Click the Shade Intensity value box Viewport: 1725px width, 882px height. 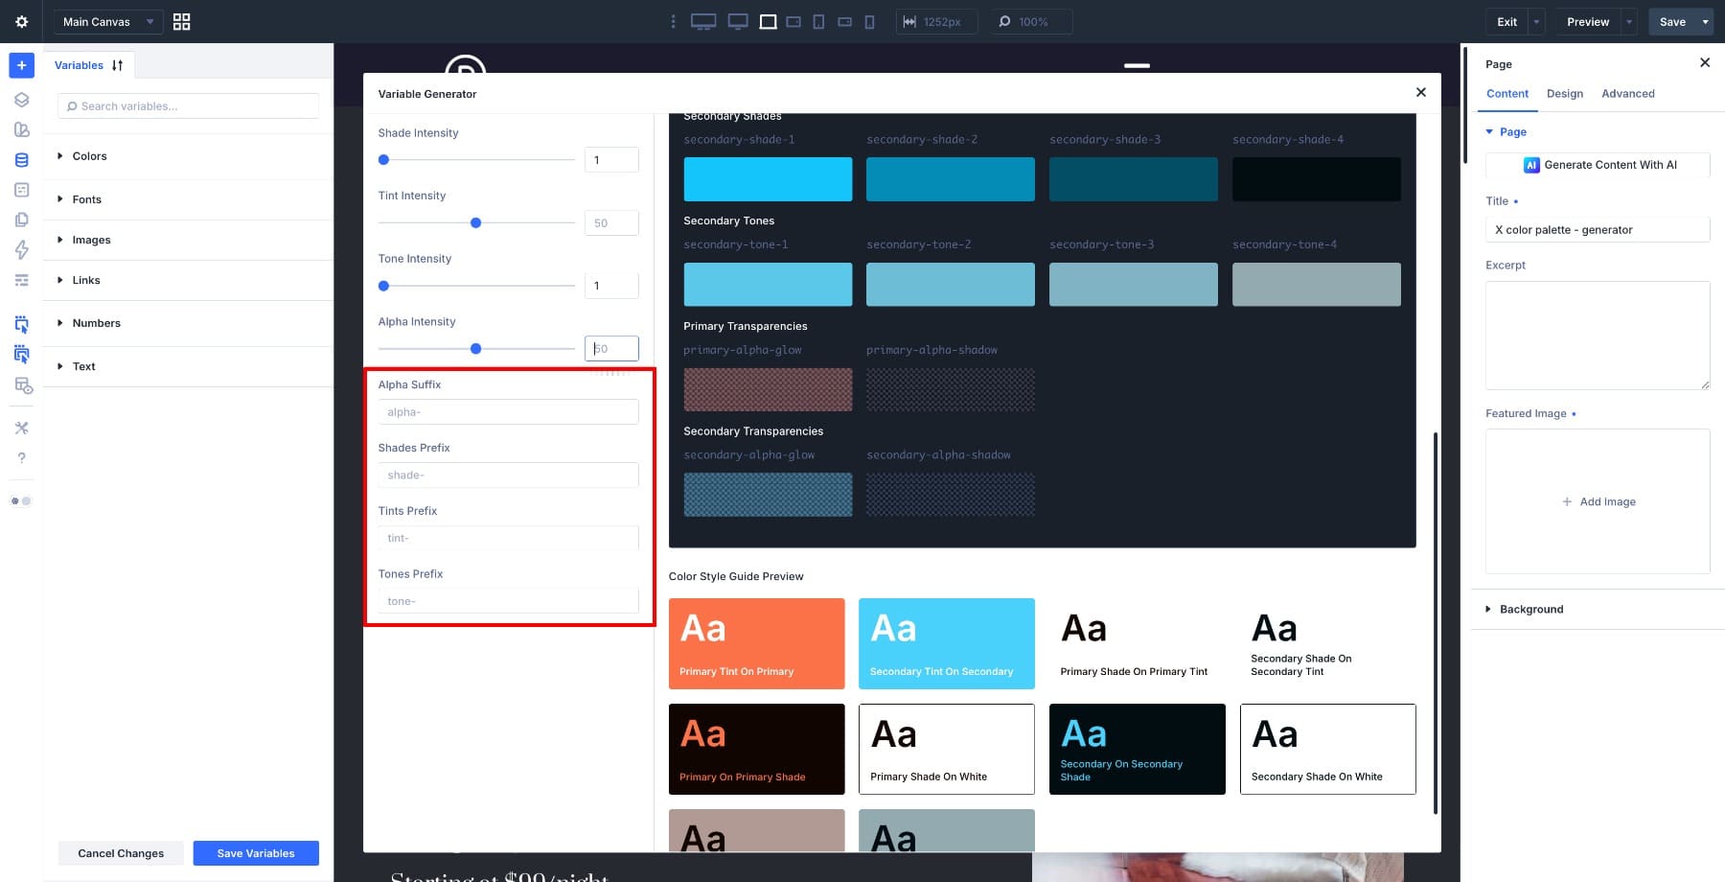611,160
